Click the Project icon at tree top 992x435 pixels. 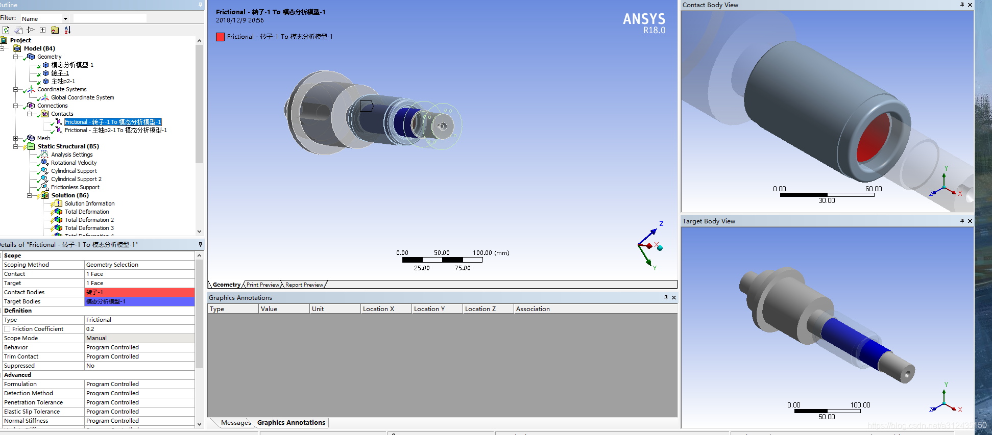(4, 40)
